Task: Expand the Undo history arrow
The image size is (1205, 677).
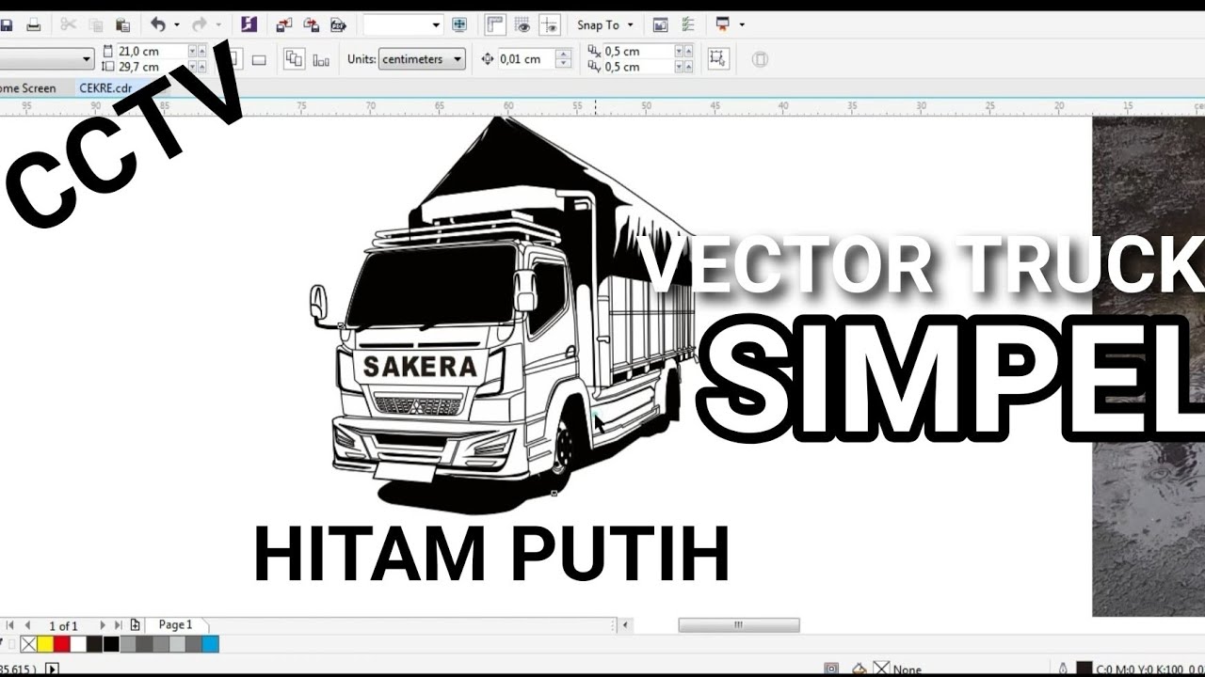Action: coord(176,25)
